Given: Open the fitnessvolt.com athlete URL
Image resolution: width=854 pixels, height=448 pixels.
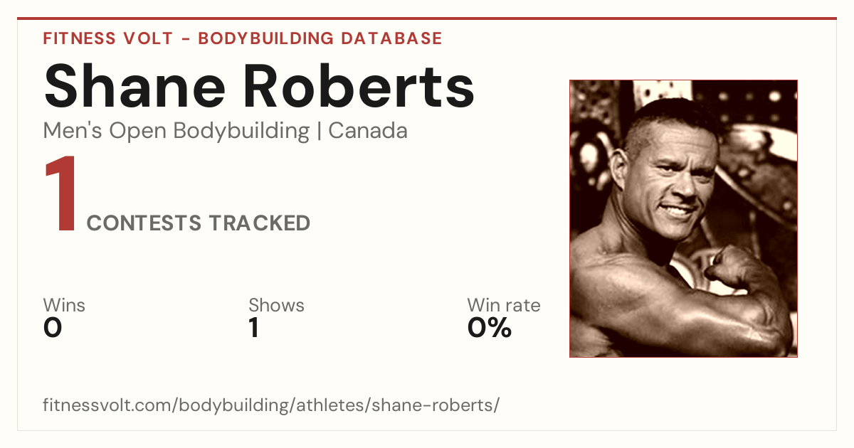Looking at the screenshot, I should [271, 405].
